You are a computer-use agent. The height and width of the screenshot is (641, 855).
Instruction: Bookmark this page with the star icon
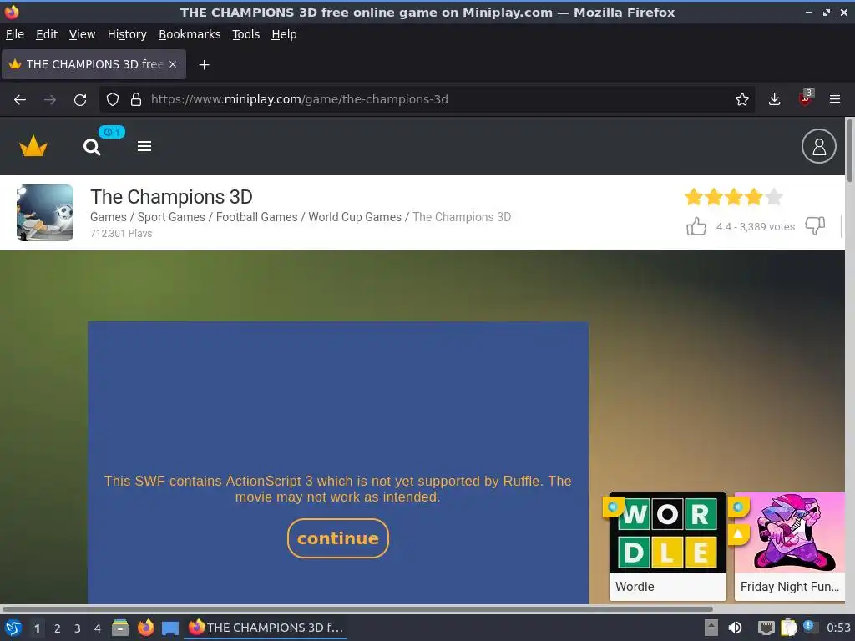[741, 99]
